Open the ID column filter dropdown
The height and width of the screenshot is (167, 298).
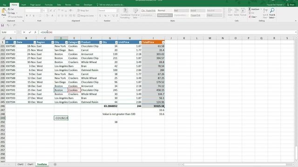click(14, 42)
